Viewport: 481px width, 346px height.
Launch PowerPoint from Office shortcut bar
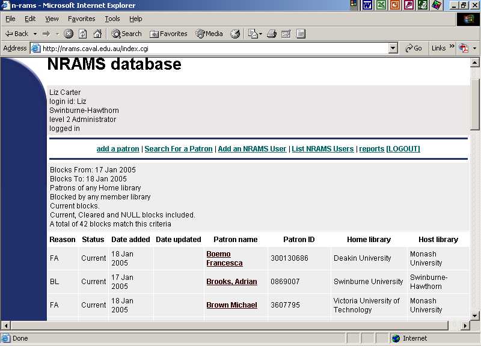[395, 5]
